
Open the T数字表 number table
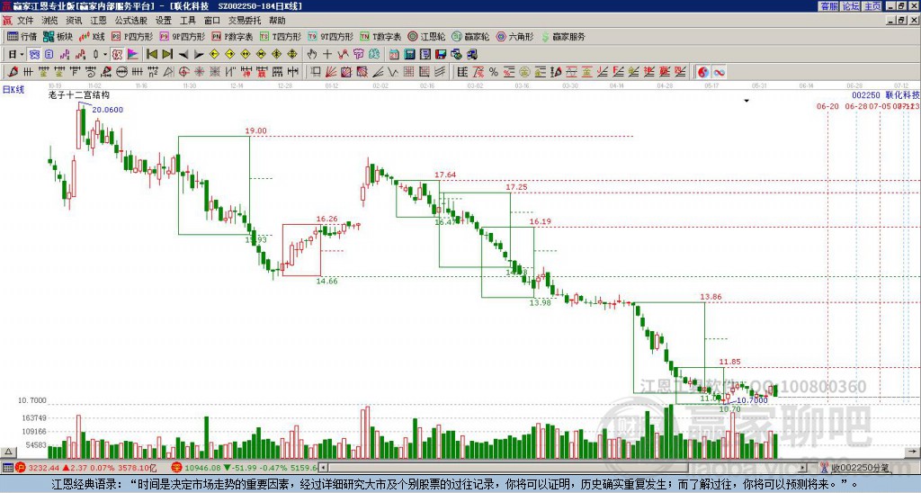click(x=380, y=36)
